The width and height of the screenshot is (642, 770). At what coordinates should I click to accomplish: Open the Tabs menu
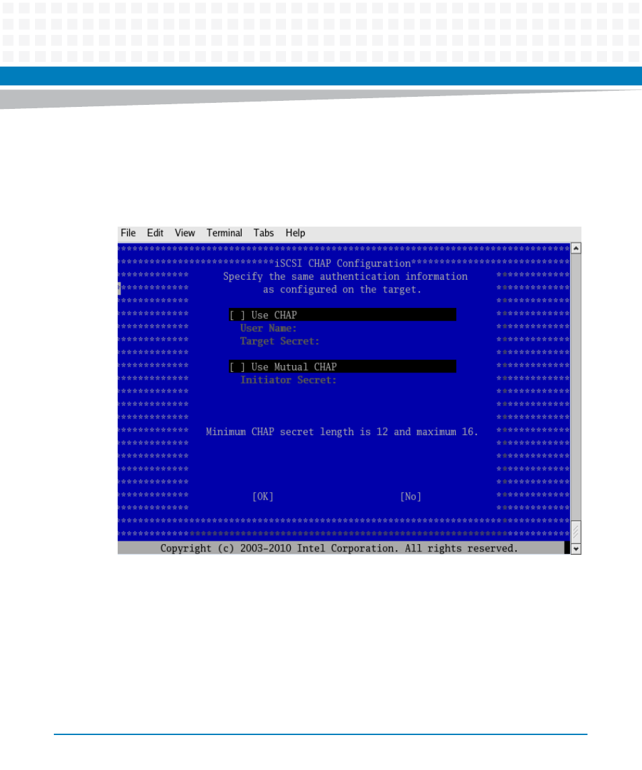[x=264, y=233]
